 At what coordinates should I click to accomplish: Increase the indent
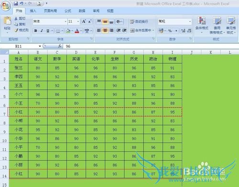[x=124, y=30]
